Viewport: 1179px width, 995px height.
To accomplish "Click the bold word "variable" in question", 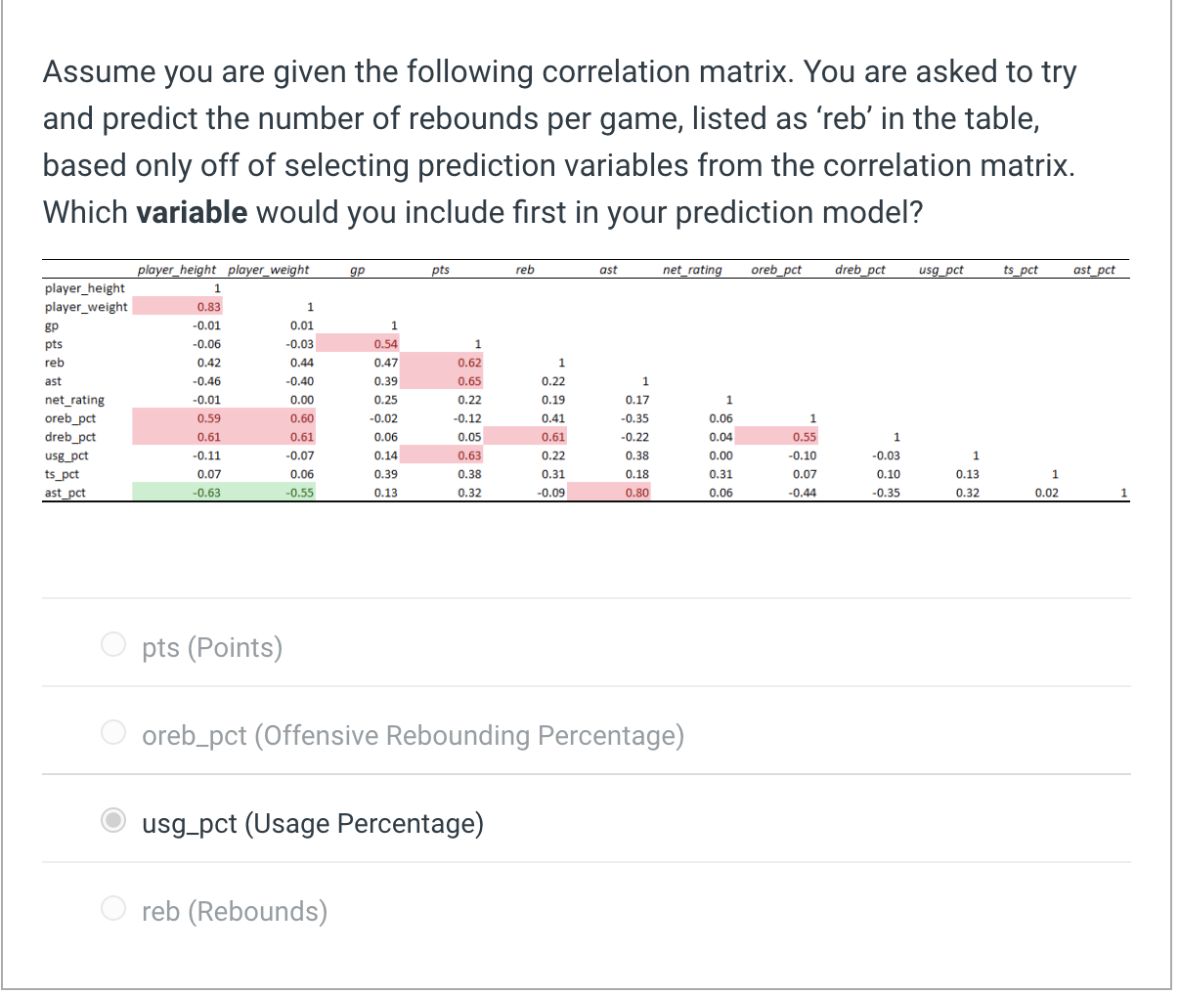I will point(192,212).
